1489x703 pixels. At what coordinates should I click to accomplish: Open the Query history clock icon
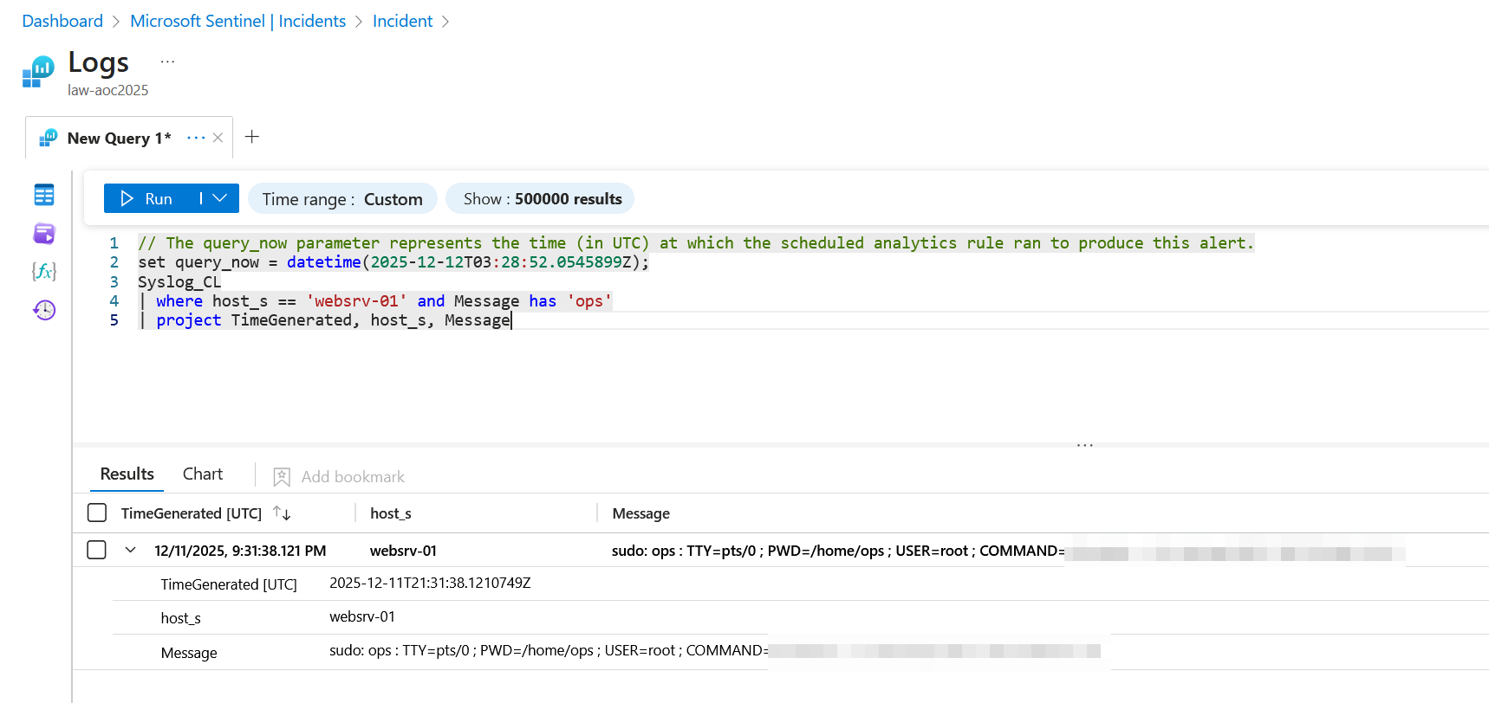click(x=44, y=310)
